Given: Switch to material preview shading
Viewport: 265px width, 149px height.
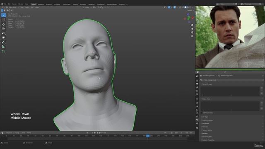Looking at the screenshot, I should [188, 7].
